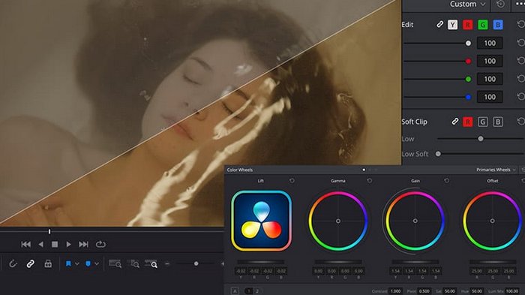Toggle timeline snapping magnet icon
Viewport: 525px width, 295px height.
(13, 263)
